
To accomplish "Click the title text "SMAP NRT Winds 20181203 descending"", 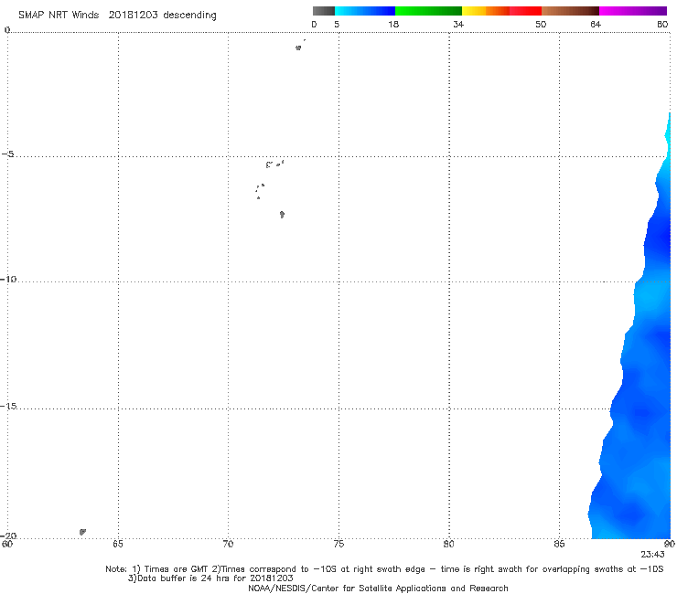I will [x=117, y=16].
